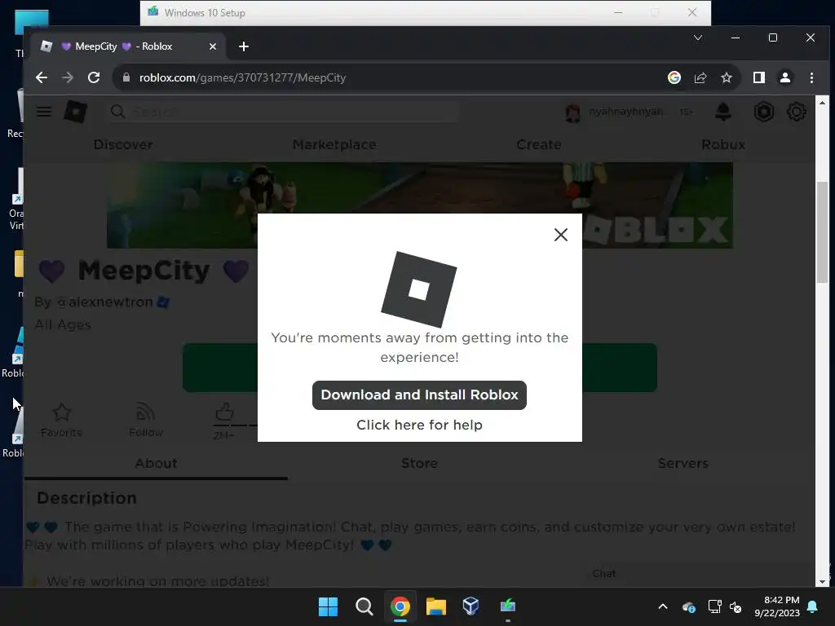Viewport: 835px width, 626px height.
Task: Open clock 8:42 PM calendar
Action: (x=777, y=606)
